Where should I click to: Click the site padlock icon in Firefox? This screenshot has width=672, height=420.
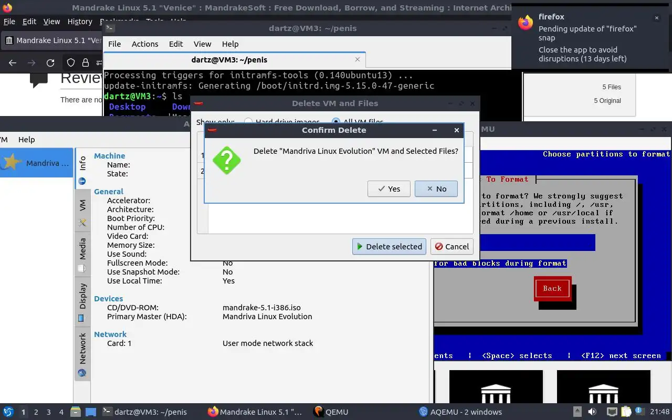85,63
